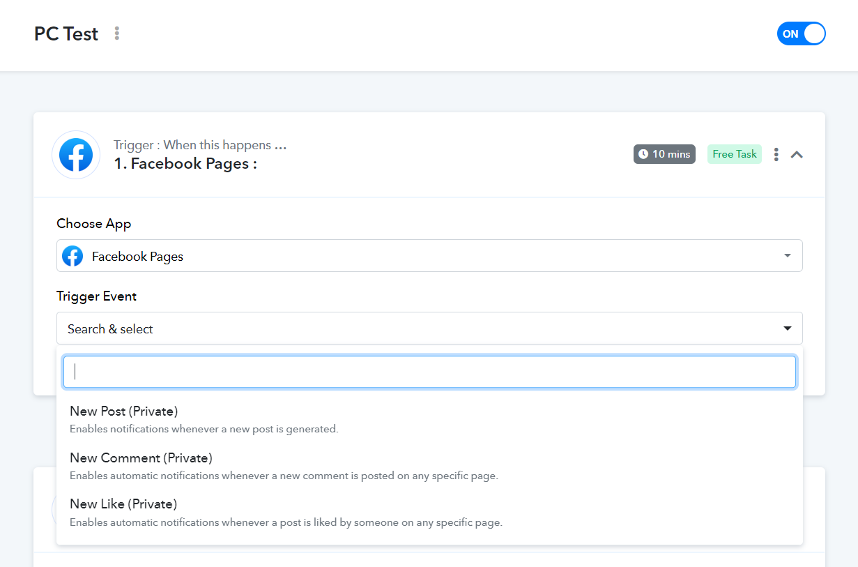858x567 pixels.
Task: Click the Trigger : When this happens label
Action: [x=200, y=145]
